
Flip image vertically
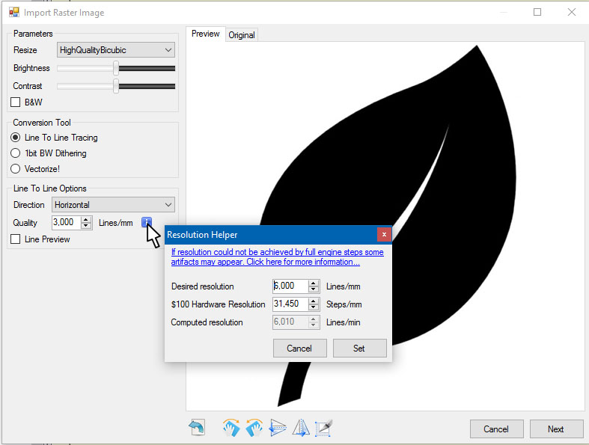278,428
